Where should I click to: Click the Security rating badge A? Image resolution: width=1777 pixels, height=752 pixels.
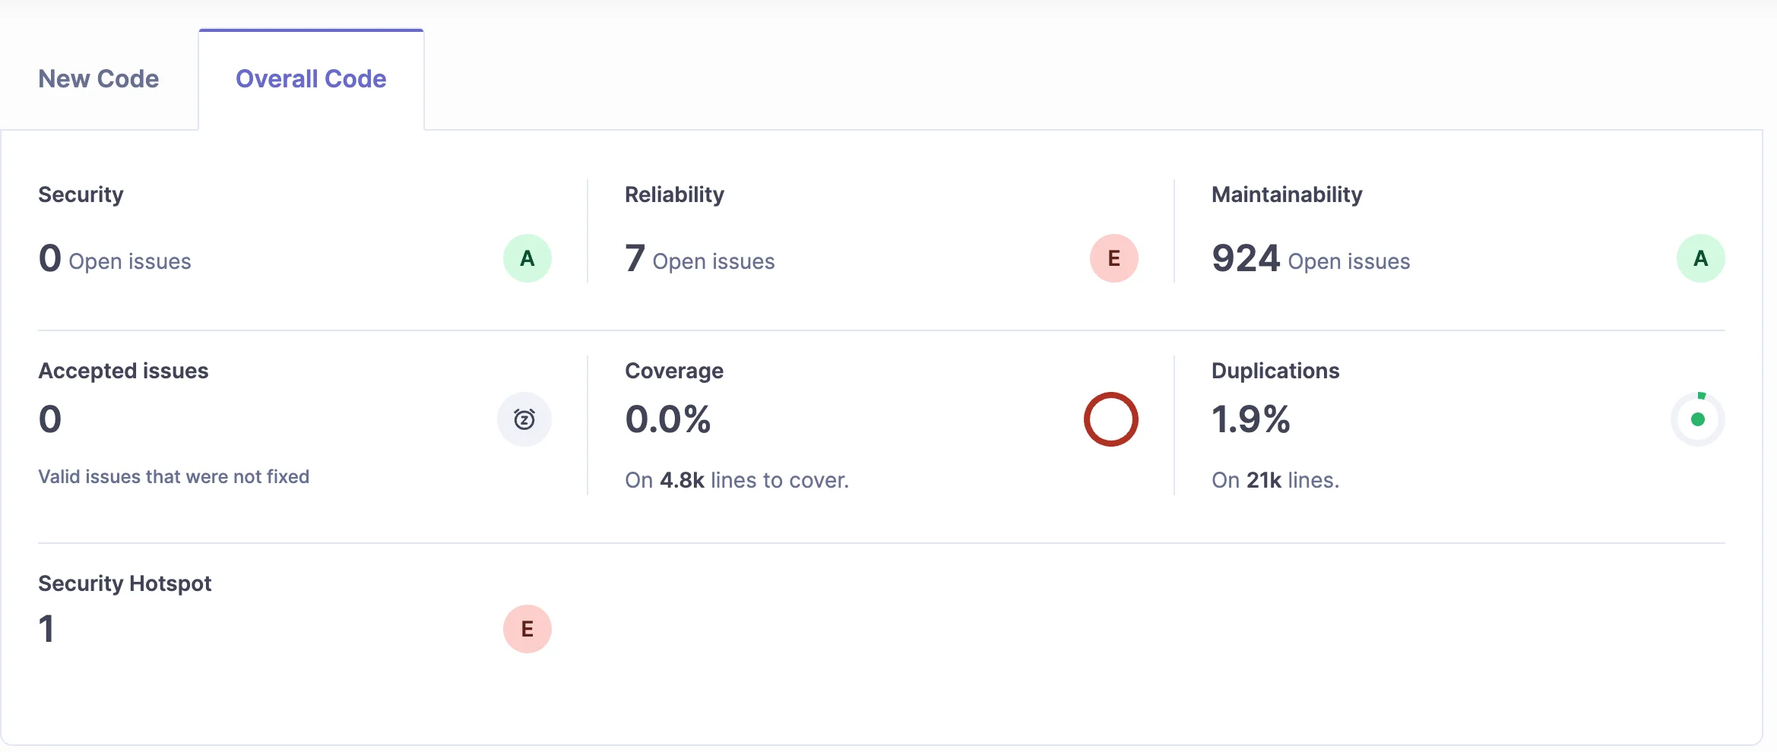(x=527, y=258)
